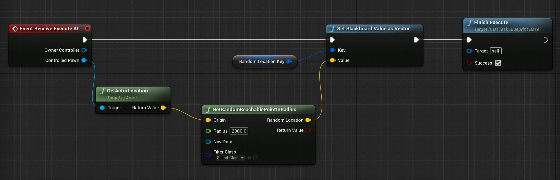Image resolution: width=560 pixels, height=180 pixels.
Task: Click the Radius value field showing 2000.0
Action: click(x=239, y=131)
